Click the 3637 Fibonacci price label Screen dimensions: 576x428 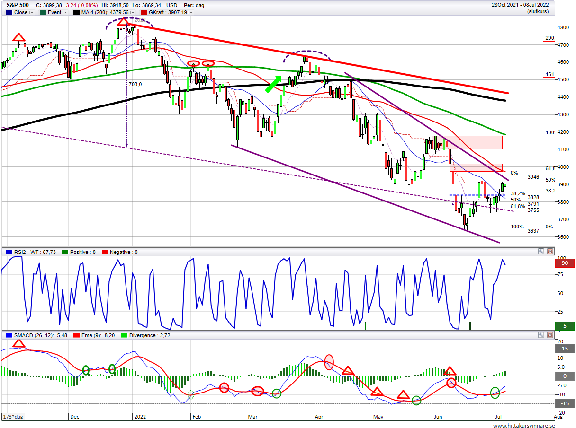click(x=533, y=231)
